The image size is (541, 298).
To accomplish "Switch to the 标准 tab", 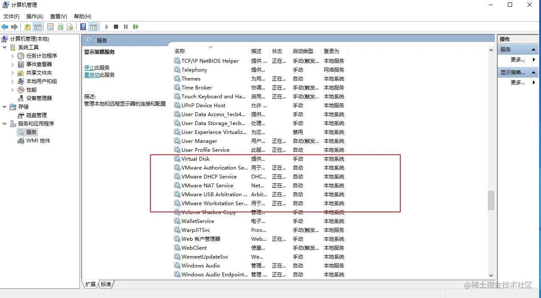I will (x=106, y=284).
